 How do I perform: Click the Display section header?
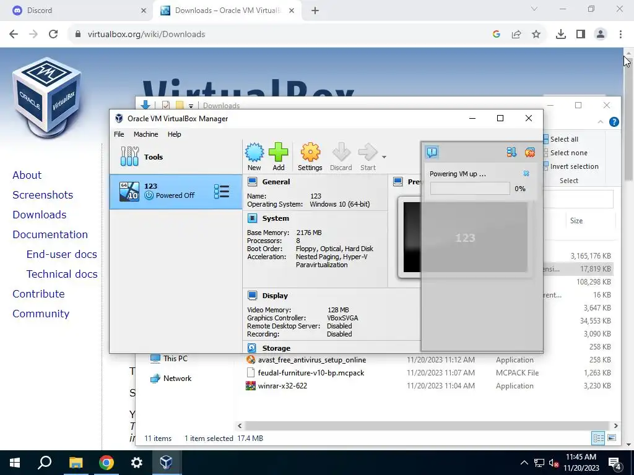(x=275, y=296)
